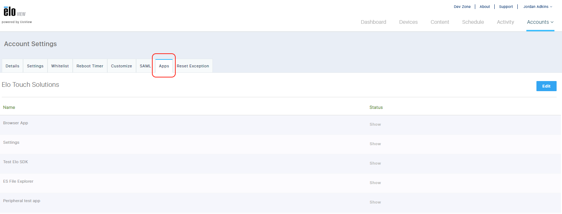The height and width of the screenshot is (214, 562).
Task: Select the ES File Explorer row name
Action: pyautogui.click(x=18, y=181)
